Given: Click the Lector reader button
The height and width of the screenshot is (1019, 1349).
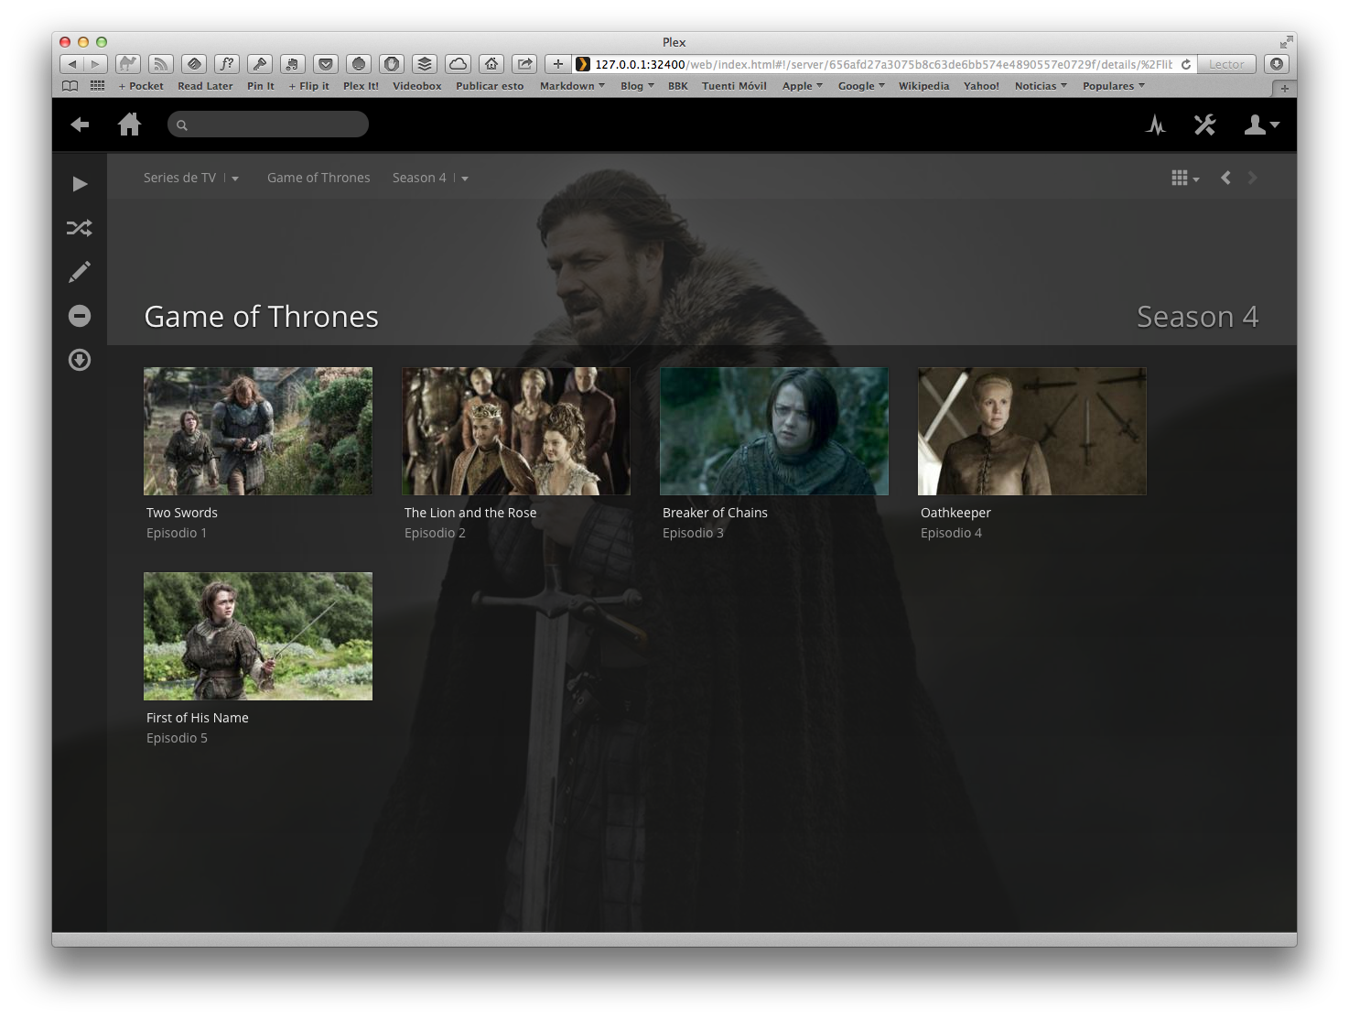Looking at the screenshot, I should 1226,64.
